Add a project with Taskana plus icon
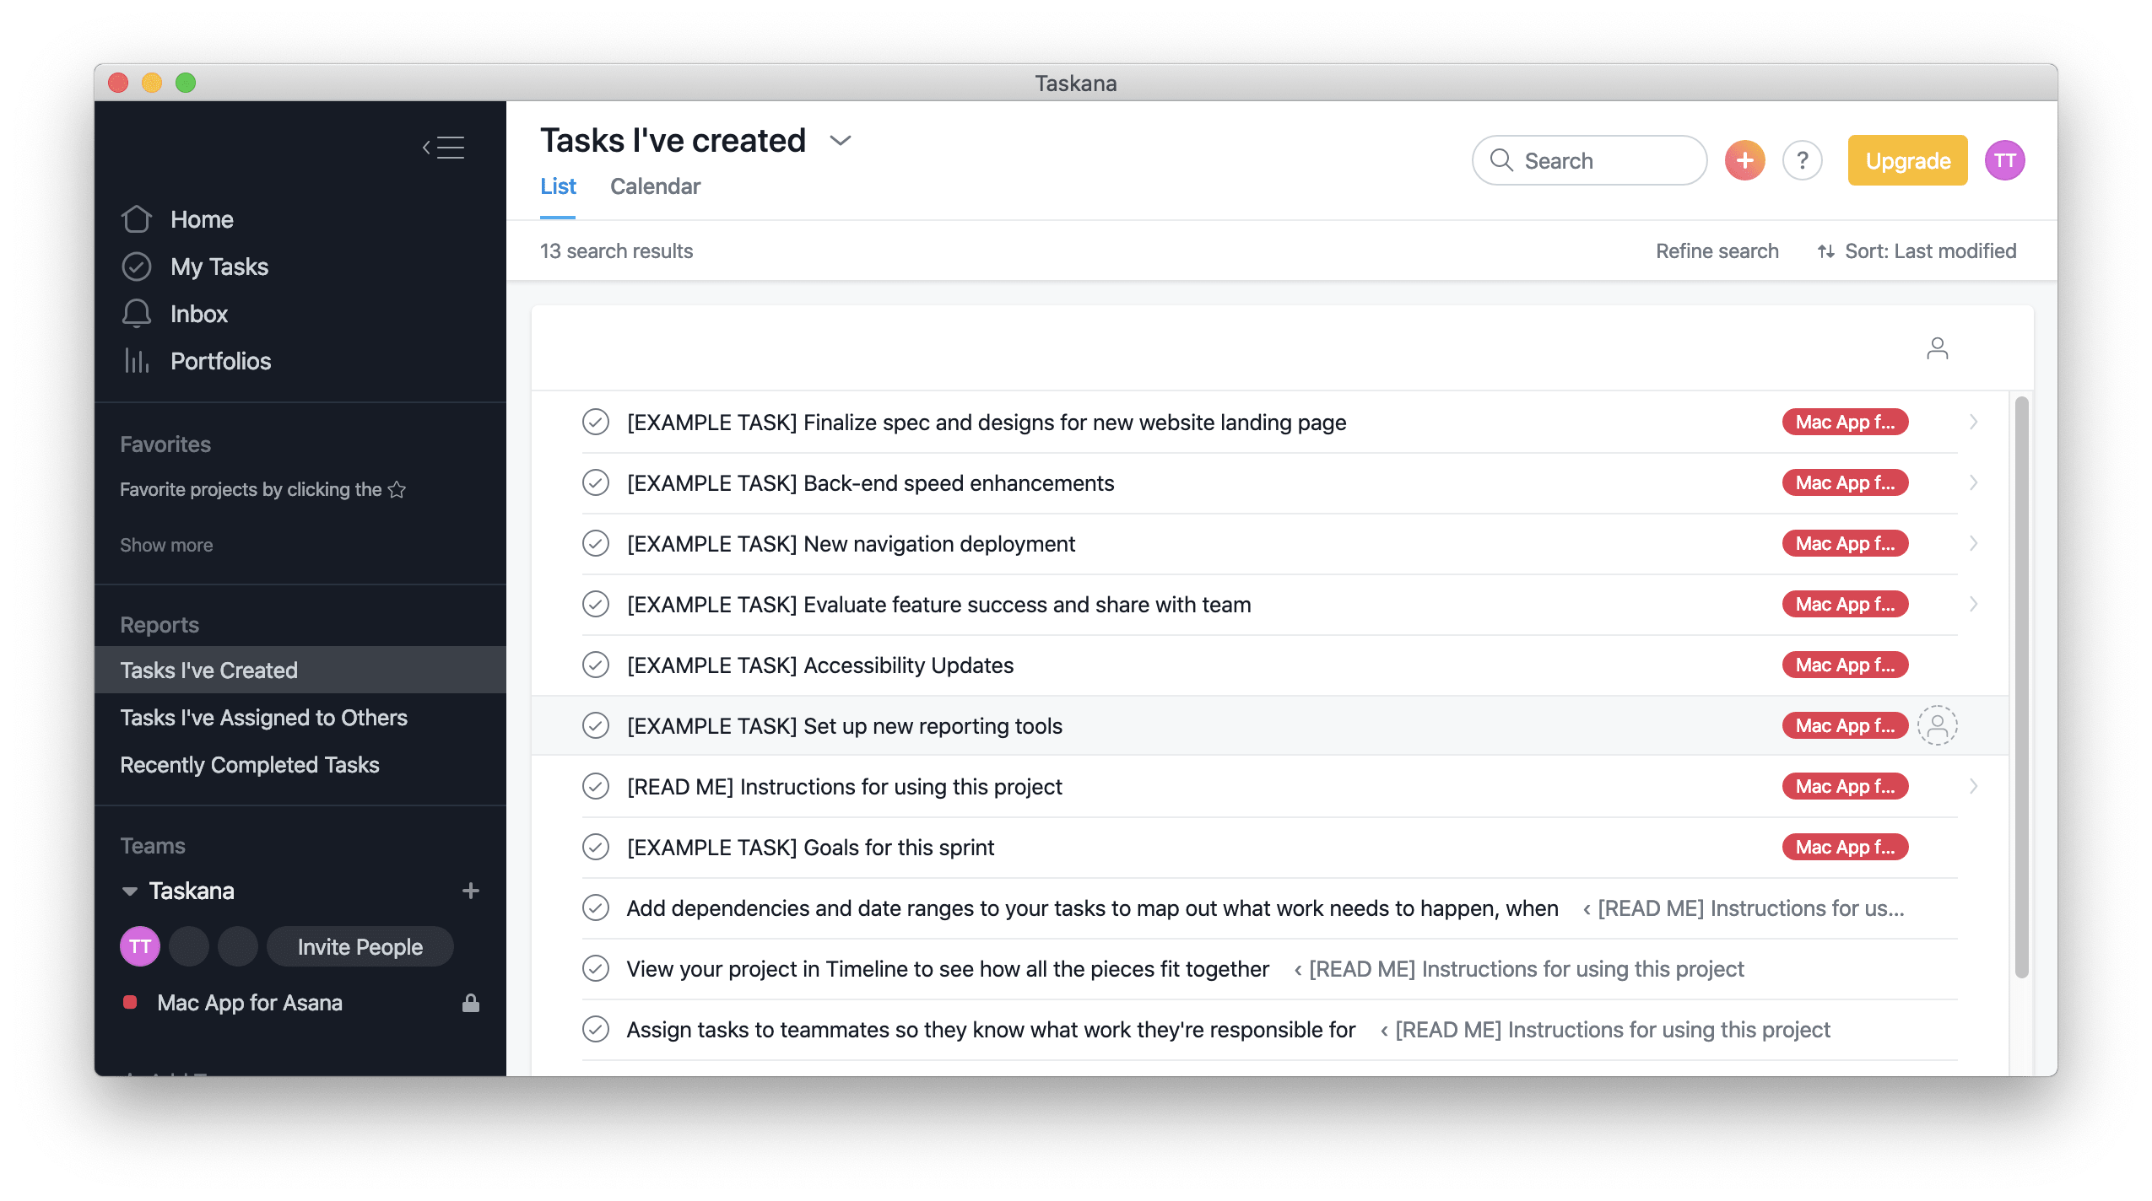This screenshot has width=2152, height=1201. pyautogui.click(x=471, y=891)
